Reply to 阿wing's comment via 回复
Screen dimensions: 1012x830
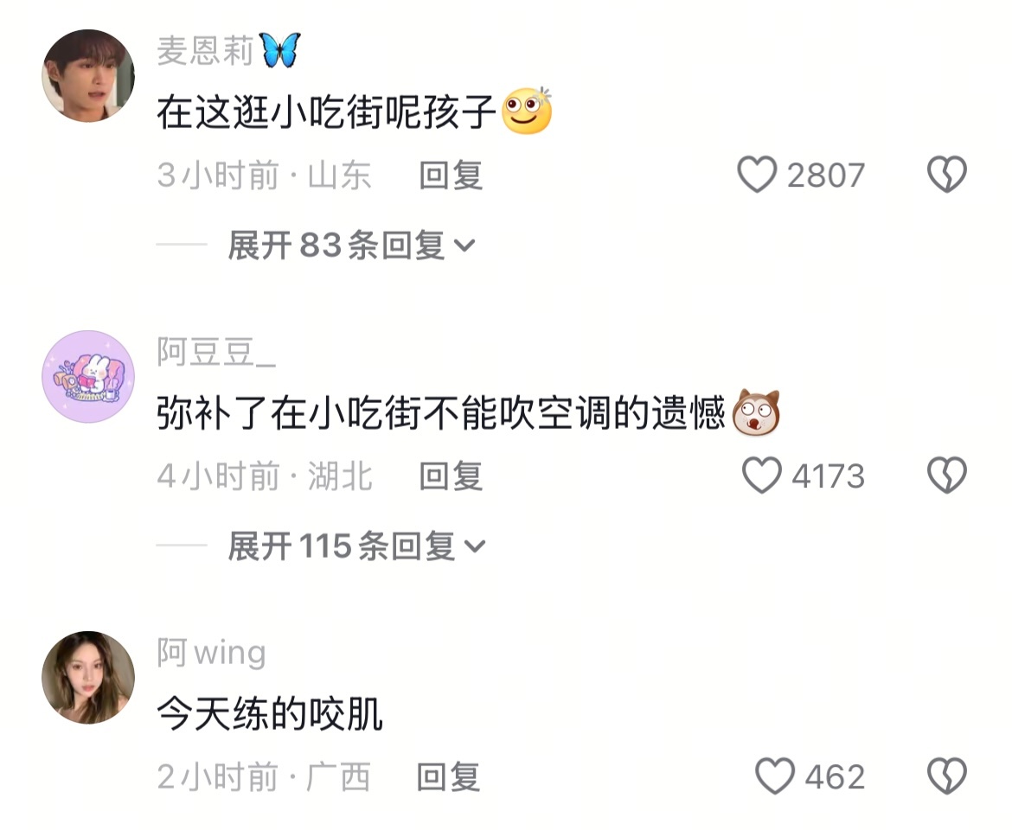tap(448, 776)
